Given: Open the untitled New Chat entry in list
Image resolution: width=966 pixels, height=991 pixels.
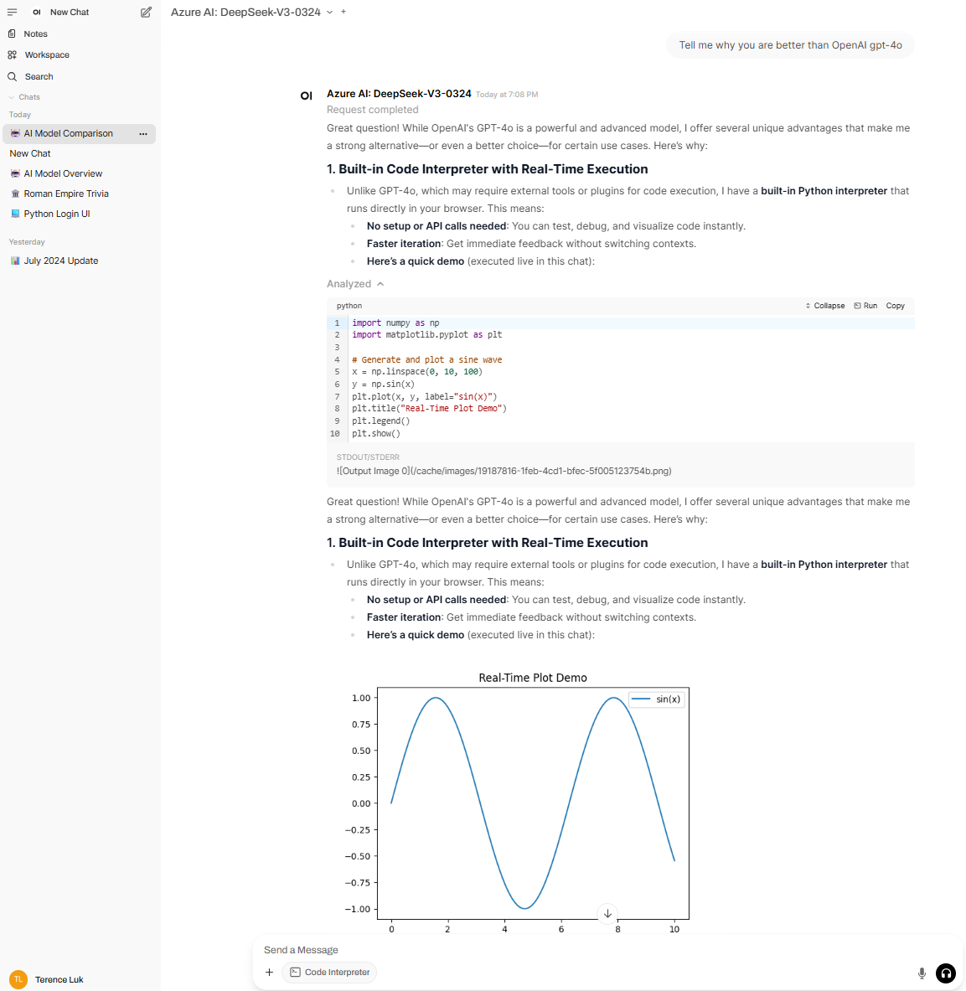Looking at the screenshot, I should (x=29, y=153).
